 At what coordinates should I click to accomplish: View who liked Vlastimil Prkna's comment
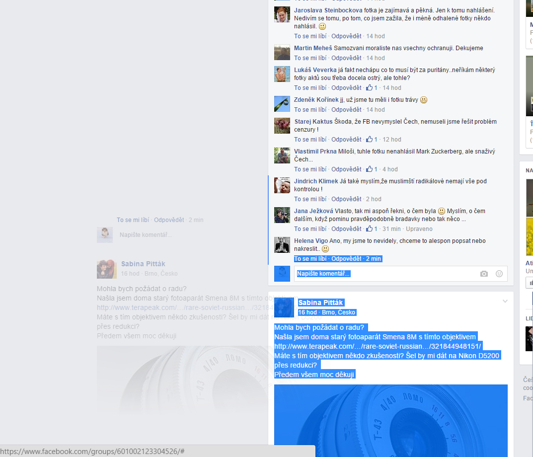coord(372,169)
